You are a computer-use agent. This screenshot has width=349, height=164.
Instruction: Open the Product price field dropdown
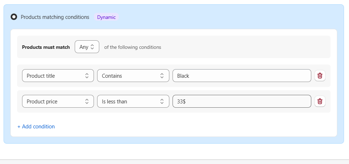58,102
